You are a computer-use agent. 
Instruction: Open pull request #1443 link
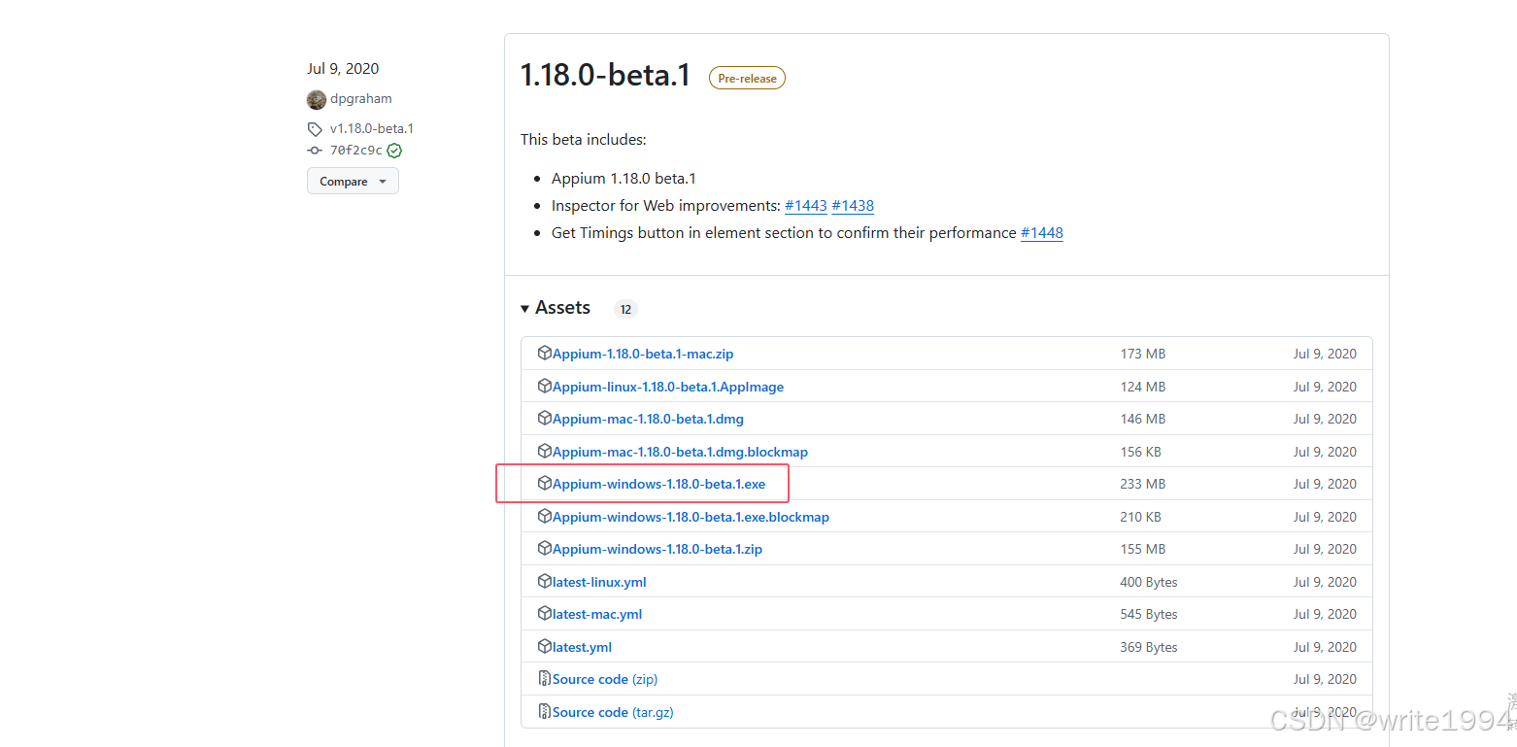pyautogui.click(x=806, y=206)
